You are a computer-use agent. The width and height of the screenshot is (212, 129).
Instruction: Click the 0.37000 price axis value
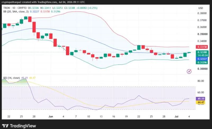202,20
